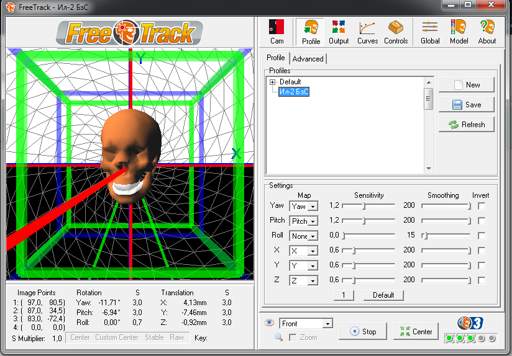Click the FreeTrack 3 logo badge

pos(470,323)
